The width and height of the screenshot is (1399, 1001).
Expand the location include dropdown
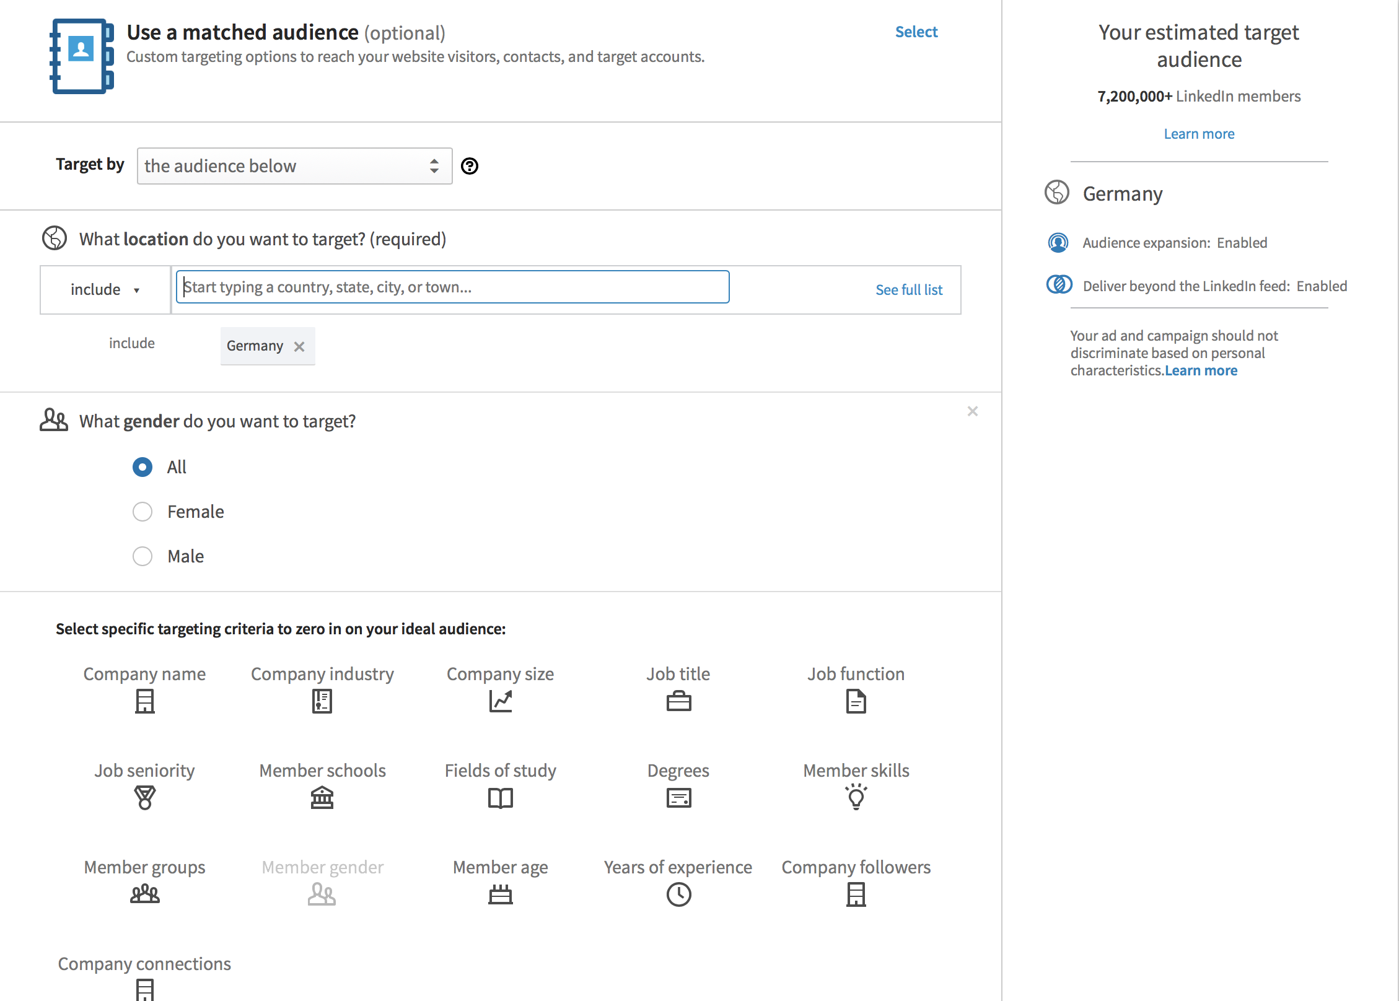(105, 290)
